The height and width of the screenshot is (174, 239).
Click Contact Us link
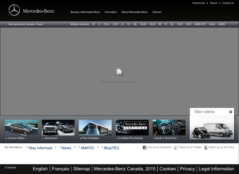(228, 3)
